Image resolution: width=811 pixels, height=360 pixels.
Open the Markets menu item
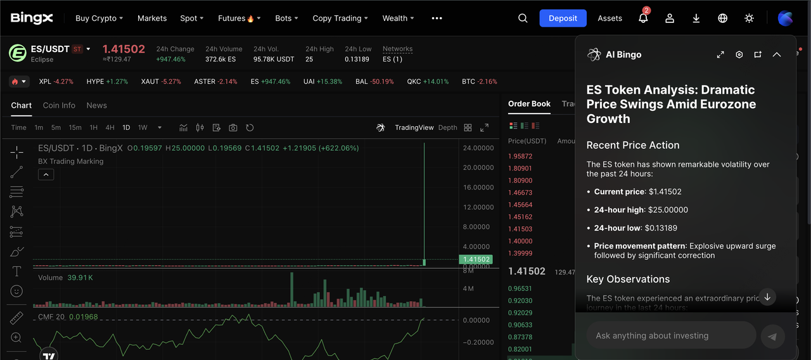coord(152,18)
